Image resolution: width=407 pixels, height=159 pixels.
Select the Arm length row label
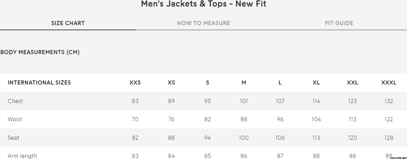(22, 156)
